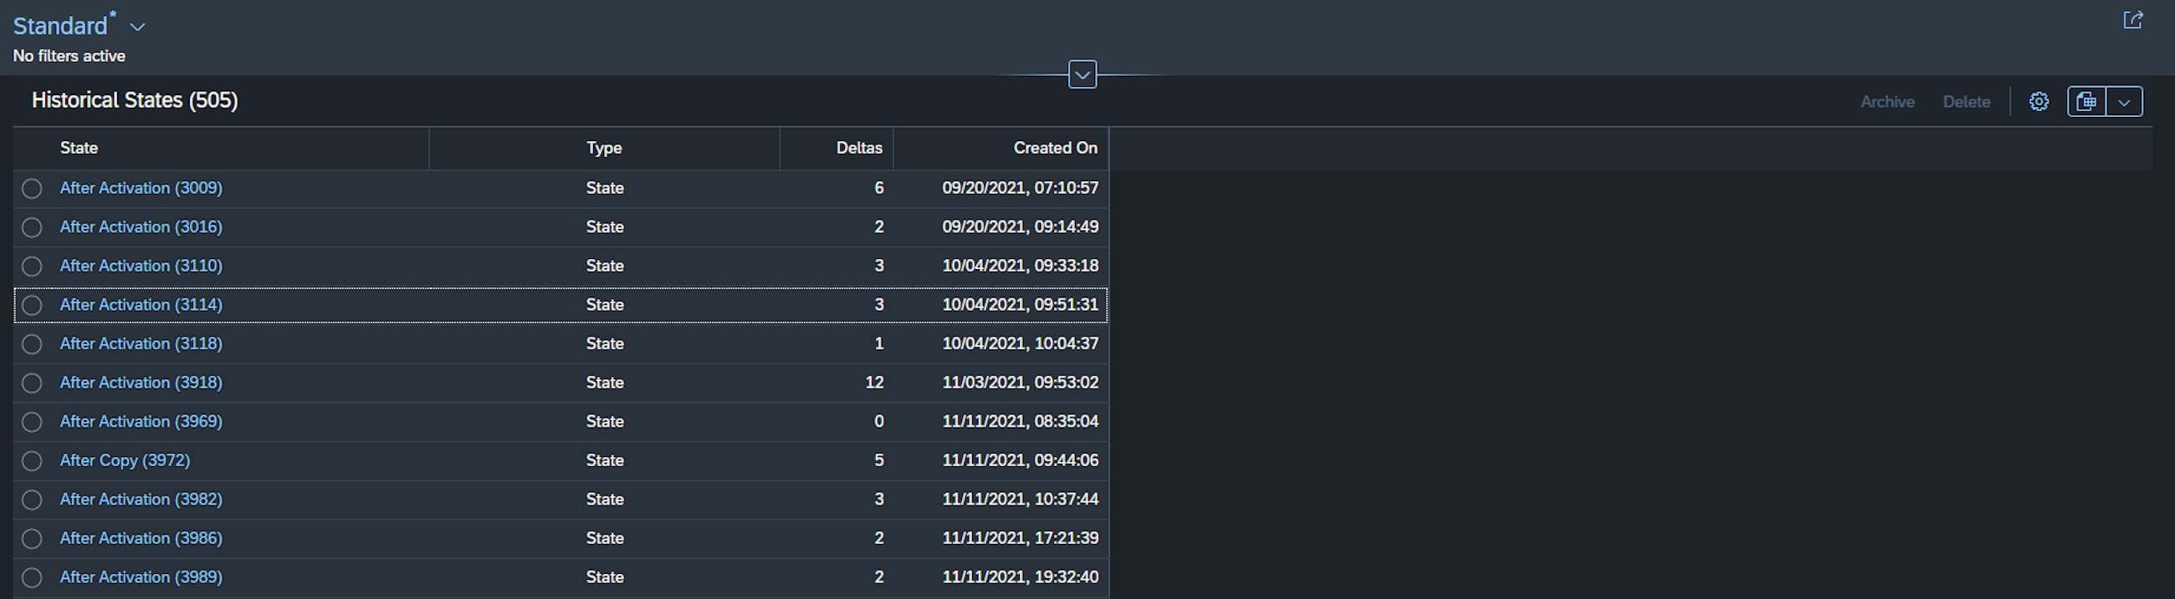Click the Deltas column header
This screenshot has width=2175, height=599.
pyautogui.click(x=858, y=148)
